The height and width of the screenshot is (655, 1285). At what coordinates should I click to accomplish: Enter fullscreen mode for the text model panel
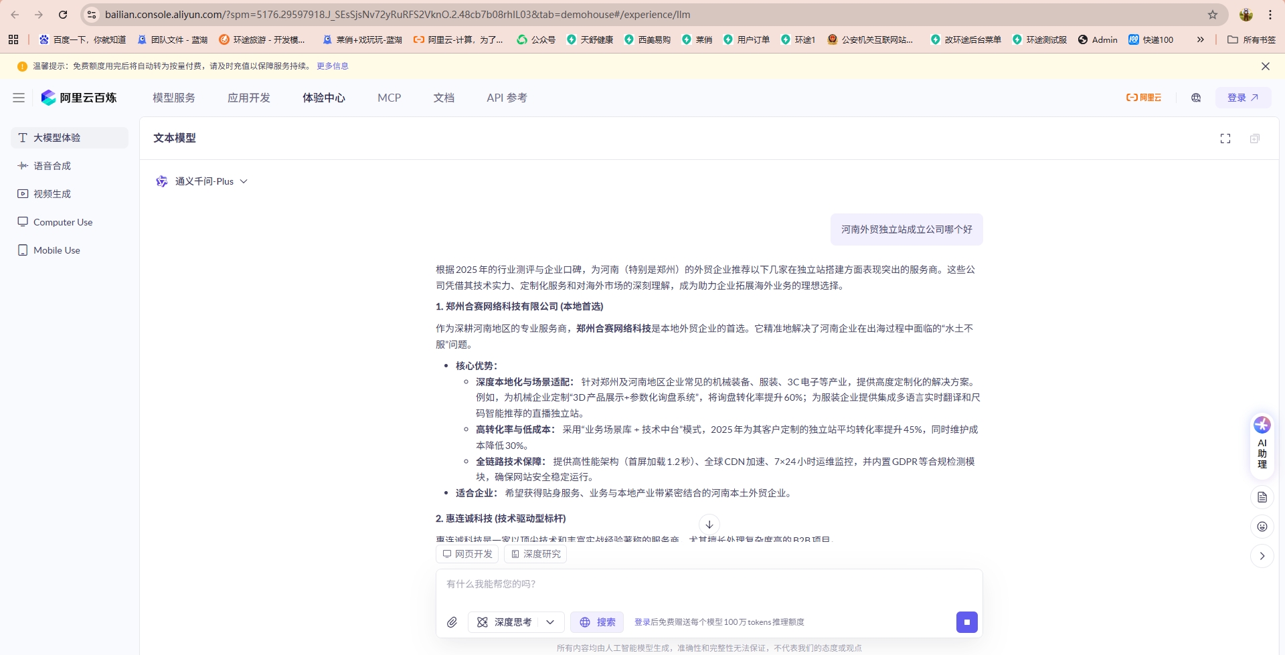(1225, 138)
